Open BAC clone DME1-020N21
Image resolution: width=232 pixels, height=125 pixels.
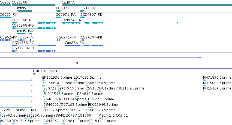[x=45, y=71]
